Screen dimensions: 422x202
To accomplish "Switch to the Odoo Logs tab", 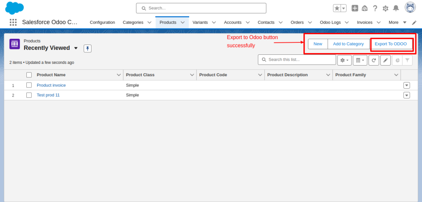I will [x=330, y=22].
